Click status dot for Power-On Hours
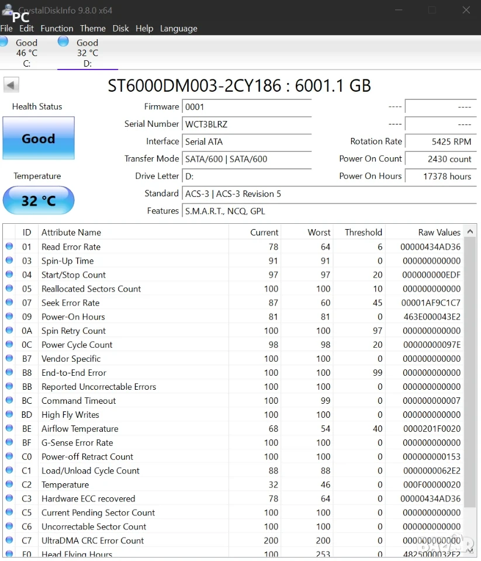This screenshot has width=481, height=561. (9, 316)
